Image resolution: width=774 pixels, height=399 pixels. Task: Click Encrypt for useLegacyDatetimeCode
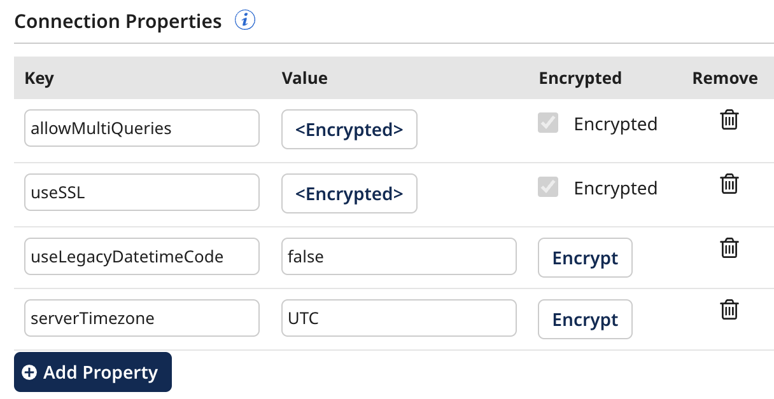[x=584, y=257]
